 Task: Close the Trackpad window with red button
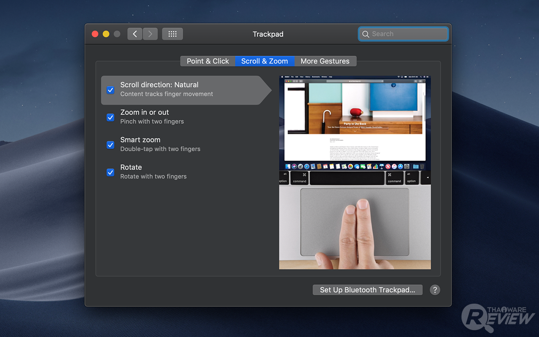(95, 34)
